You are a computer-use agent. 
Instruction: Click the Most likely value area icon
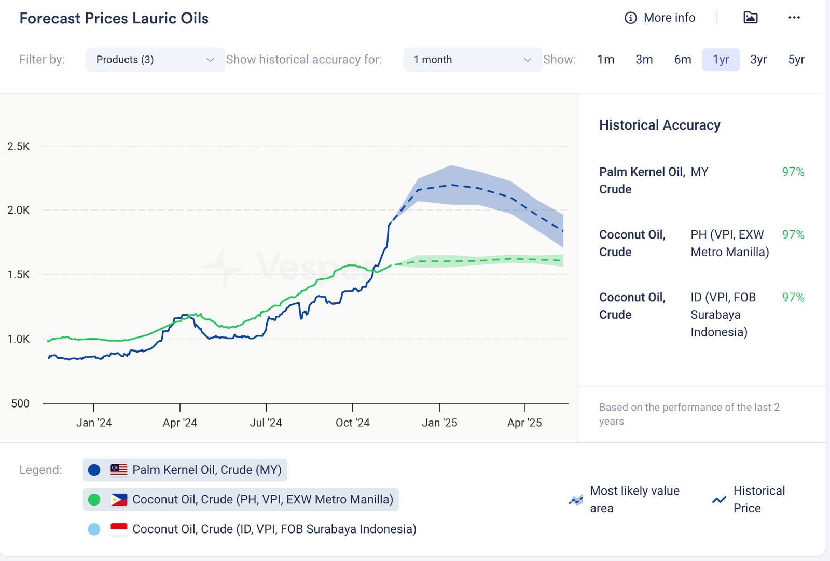click(x=576, y=500)
